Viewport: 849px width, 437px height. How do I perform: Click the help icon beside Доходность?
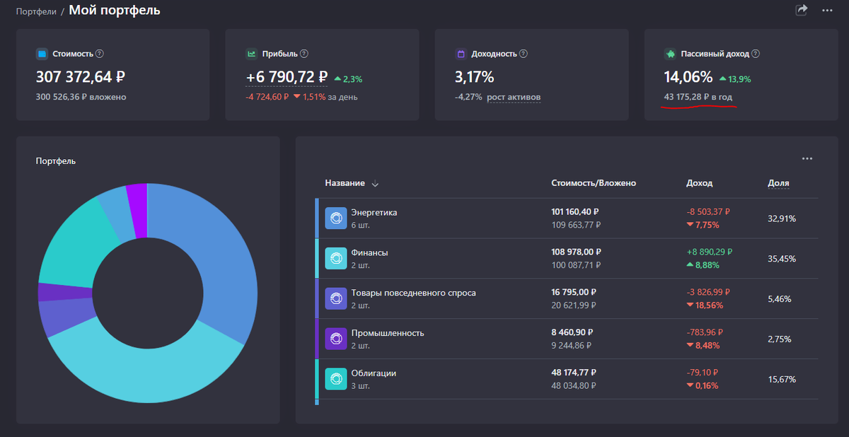[x=524, y=54]
